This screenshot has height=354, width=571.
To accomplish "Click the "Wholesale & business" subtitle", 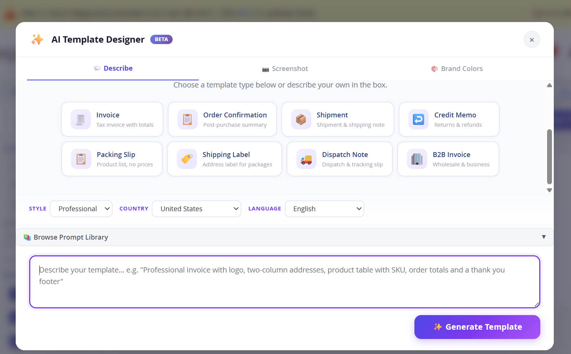I will click(x=461, y=164).
